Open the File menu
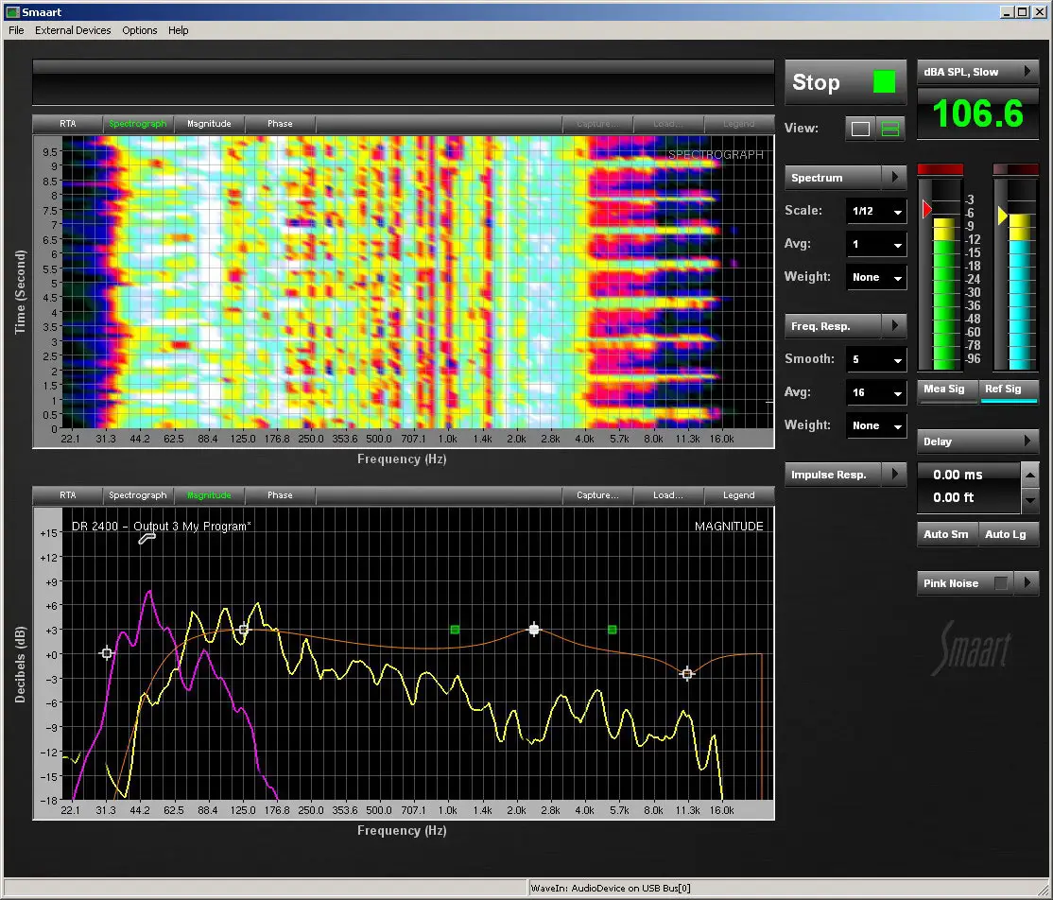 (x=16, y=30)
